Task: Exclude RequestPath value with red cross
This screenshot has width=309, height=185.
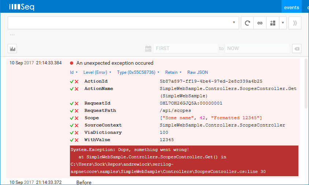Action: point(77,111)
